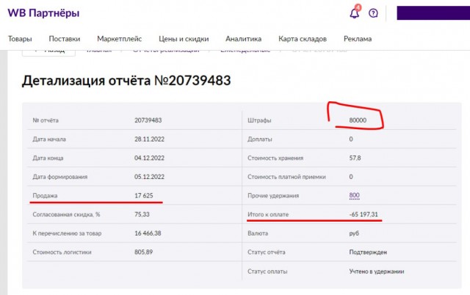This screenshot has height=295, width=470.
Task: Open the Маркетплейс menu
Action: click(x=119, y=39)
